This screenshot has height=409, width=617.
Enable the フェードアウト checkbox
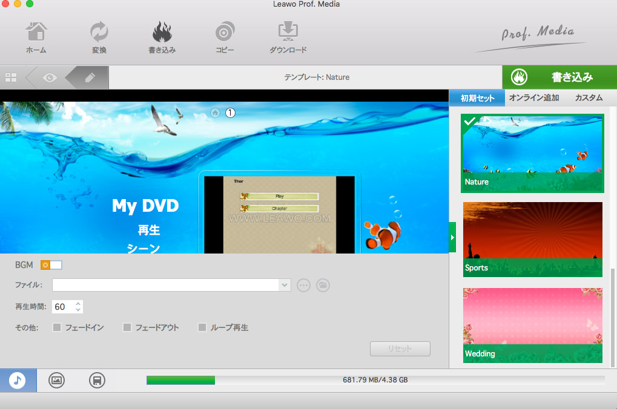127,327
